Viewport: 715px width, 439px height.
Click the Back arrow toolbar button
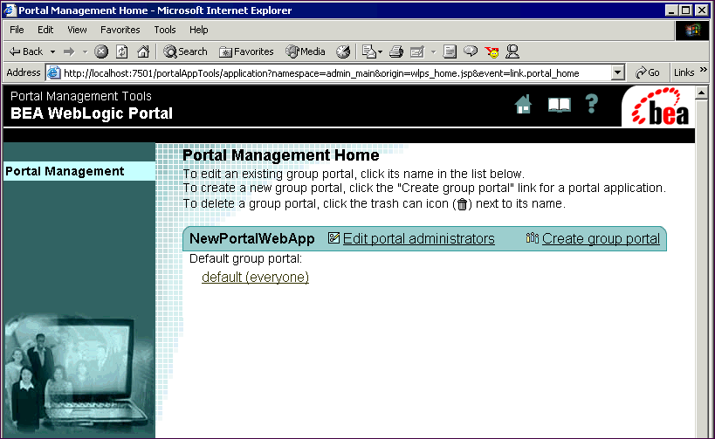tap(26, 51)
